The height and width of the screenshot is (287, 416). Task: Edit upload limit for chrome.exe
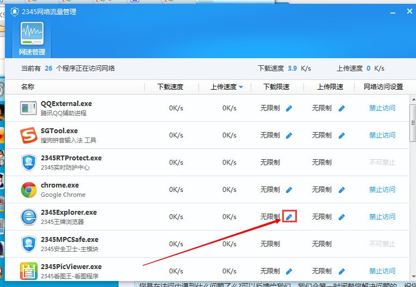(342, 190)
